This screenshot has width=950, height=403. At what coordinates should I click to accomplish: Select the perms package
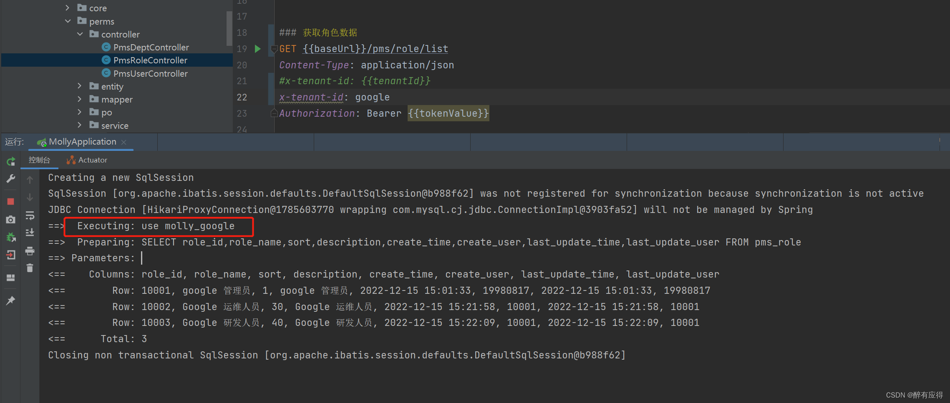click(102, 21)
